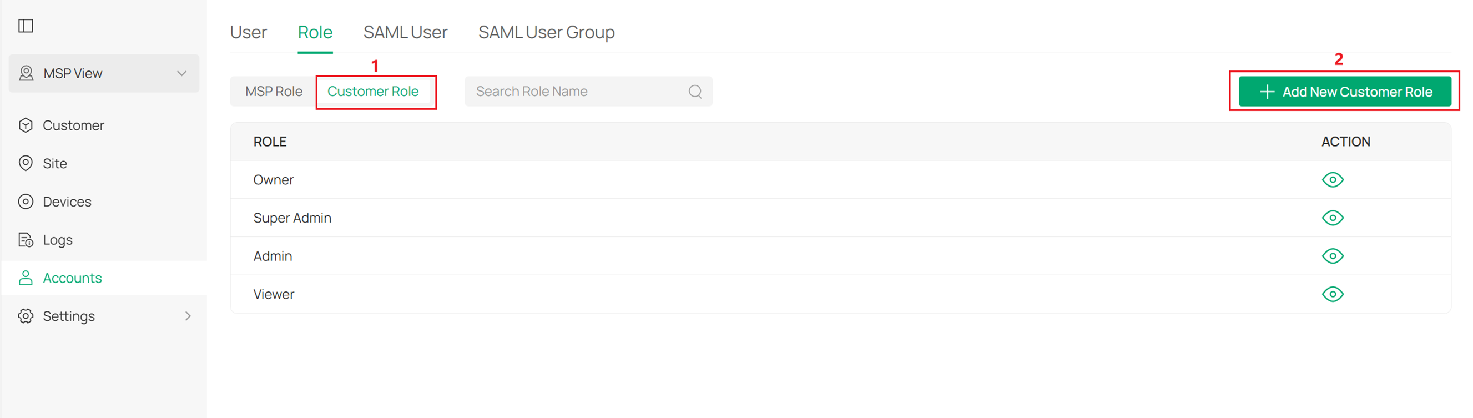The height and width of the screenshot is (418, 1473).
Task: Switch to the User tab
Action: click(248, 32)
